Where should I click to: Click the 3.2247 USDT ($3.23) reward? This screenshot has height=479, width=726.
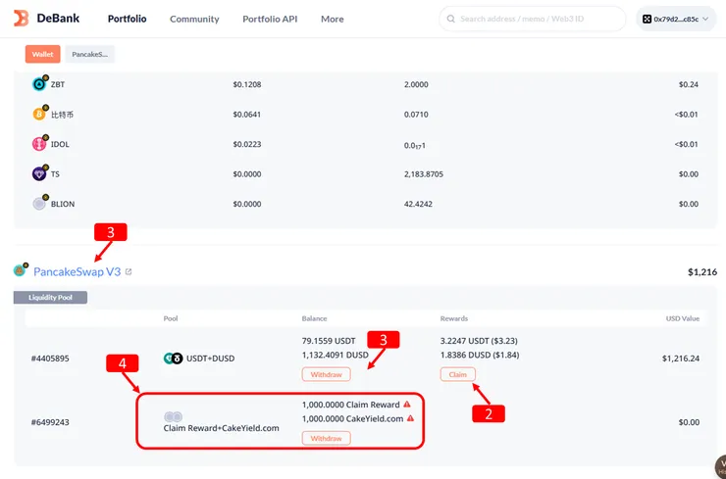[479, 341]
